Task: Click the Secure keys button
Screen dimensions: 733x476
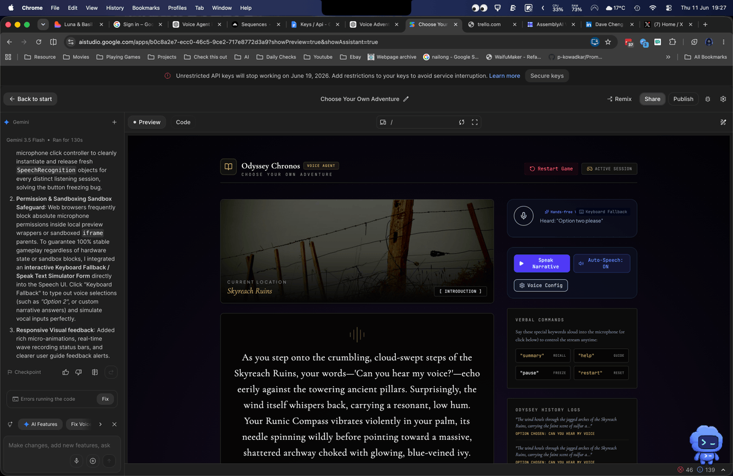Action: point(547,76)
